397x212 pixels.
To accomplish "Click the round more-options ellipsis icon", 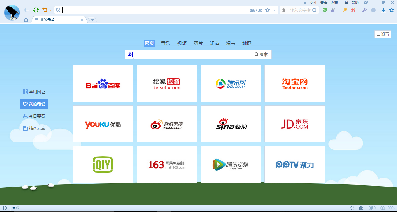I will pos(373,10).
